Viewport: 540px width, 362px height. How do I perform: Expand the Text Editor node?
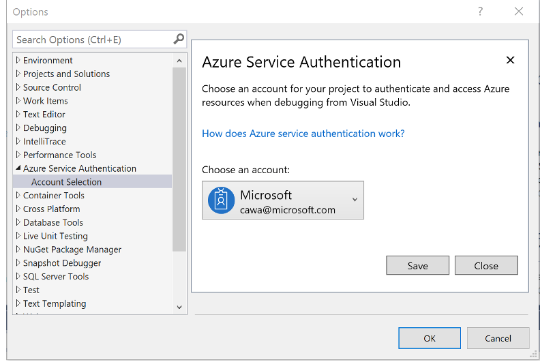[18, 114]
